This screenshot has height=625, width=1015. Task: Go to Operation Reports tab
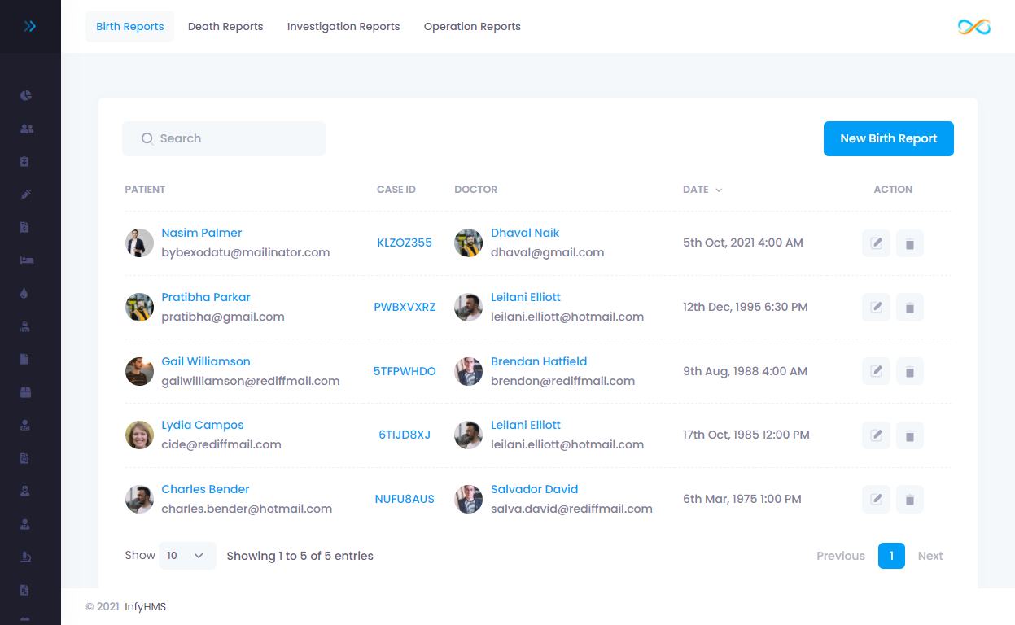472,27
